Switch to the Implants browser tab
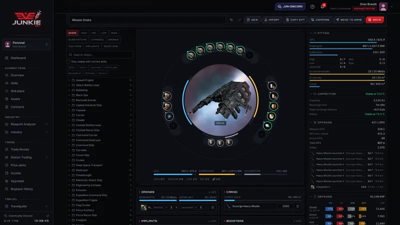The width and height of the screenshot is (400, 225). (92, 46)
